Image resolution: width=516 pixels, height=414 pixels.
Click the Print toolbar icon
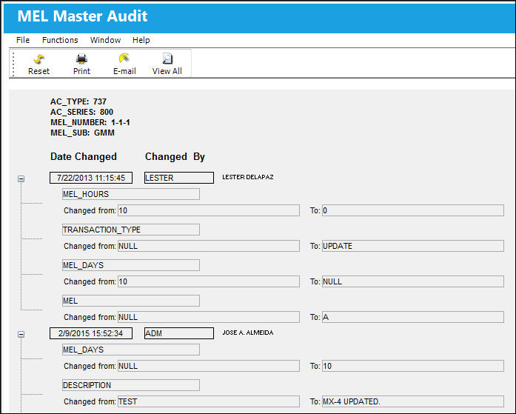(x=81, y=59)
